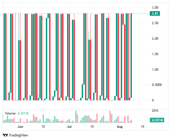Click the 3.00 price axis label
The height and width of the screenshot is (140, 171).
click(155, 8)
